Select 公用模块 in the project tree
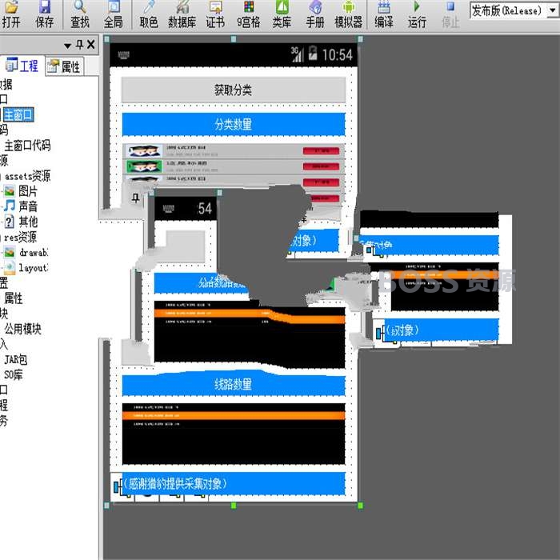 pos(23,329)
